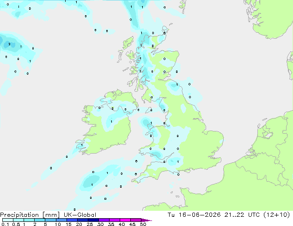
Task: Click the "35" legend scale label
Action: point(111,224)
